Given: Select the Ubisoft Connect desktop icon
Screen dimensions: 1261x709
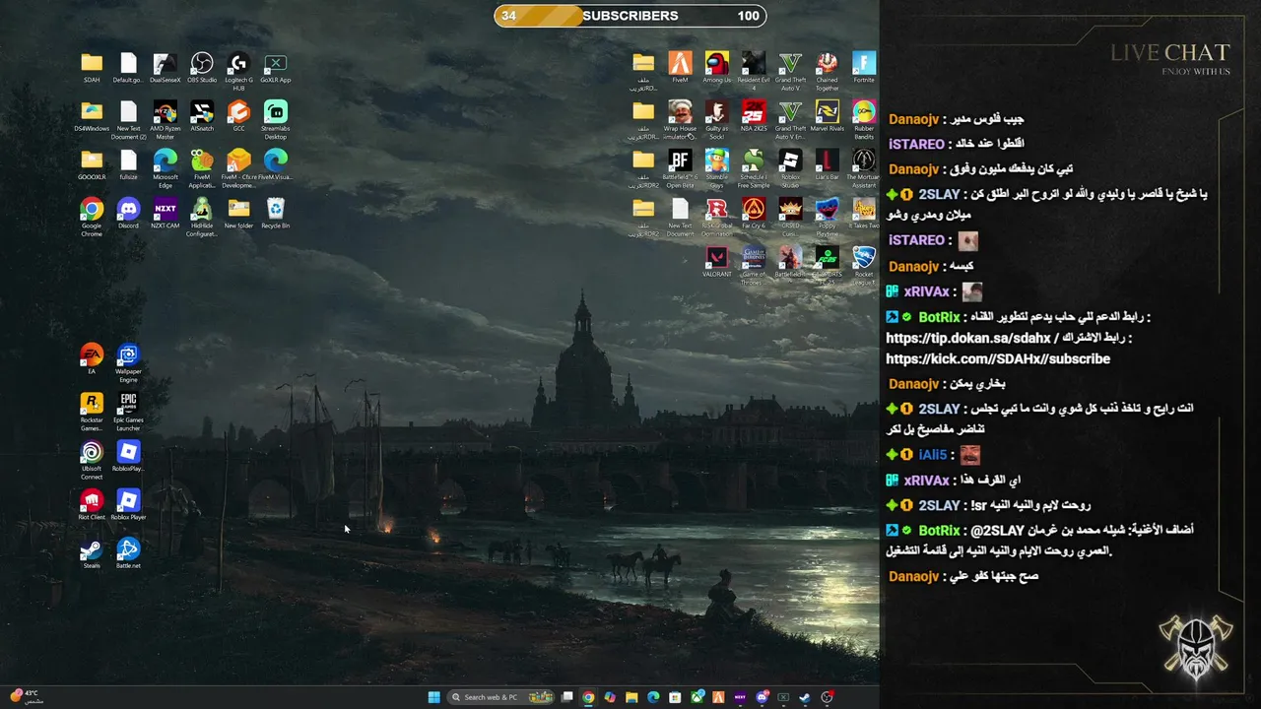Looking at the screenshot, I should 92,459.
